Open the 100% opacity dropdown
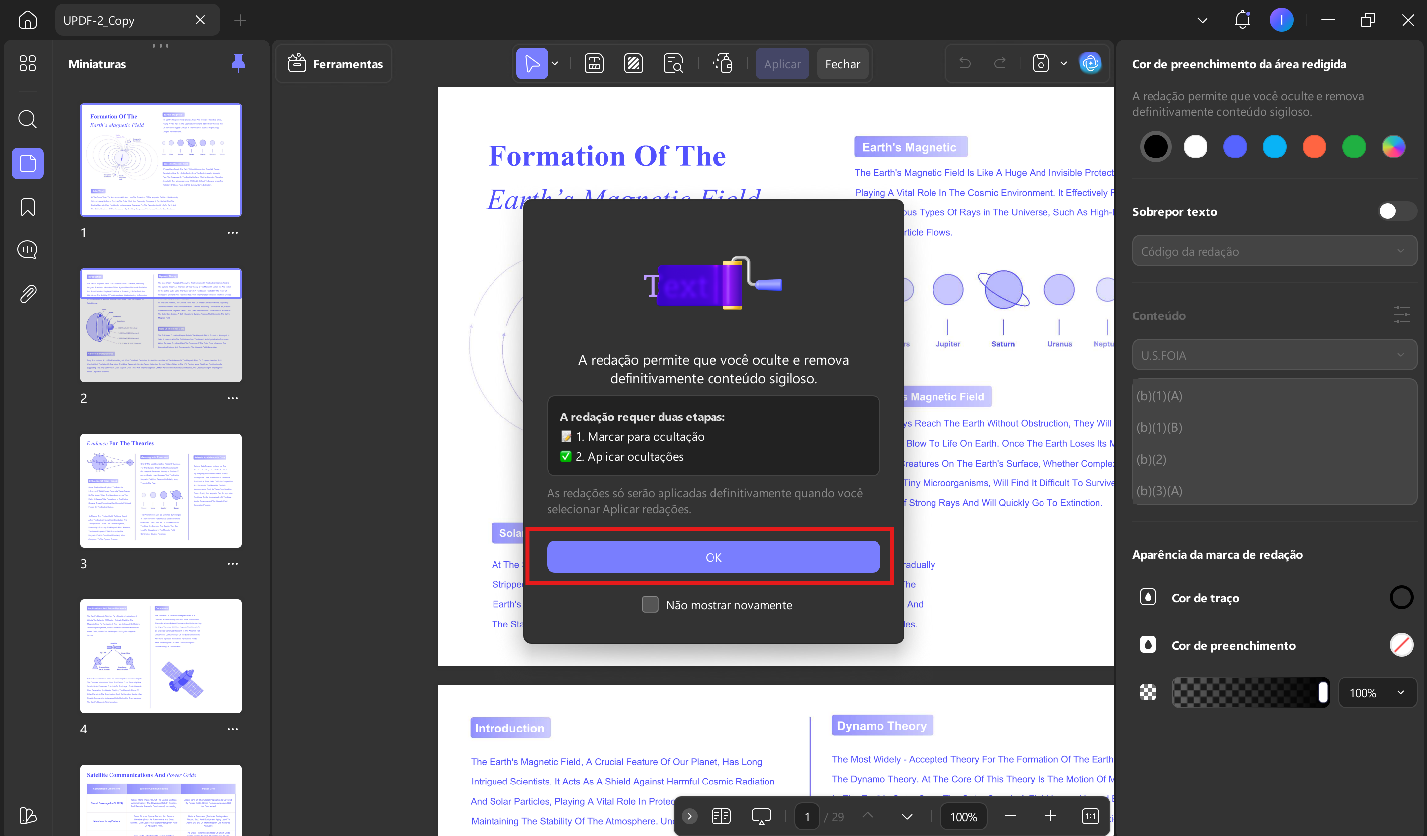This screenshot has width=1427, height=836. click(1377, 693)
